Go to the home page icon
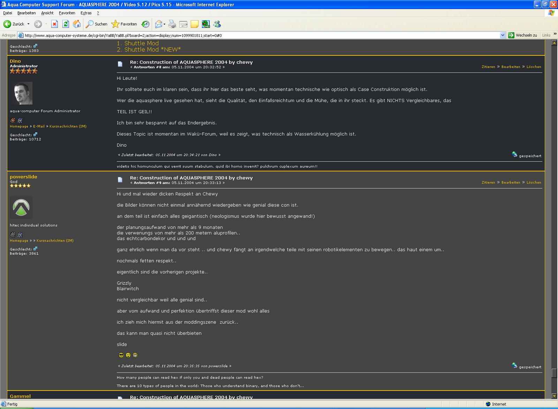Viewport: 558px width, 409px height. click(77, 24)
